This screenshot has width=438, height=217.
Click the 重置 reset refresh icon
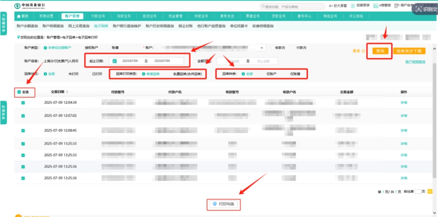(x=363, y=51)
